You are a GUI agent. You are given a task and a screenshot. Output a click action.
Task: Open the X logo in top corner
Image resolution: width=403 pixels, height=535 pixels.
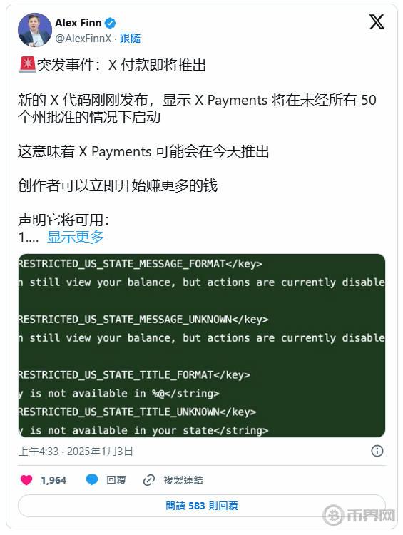click(377, 22)
